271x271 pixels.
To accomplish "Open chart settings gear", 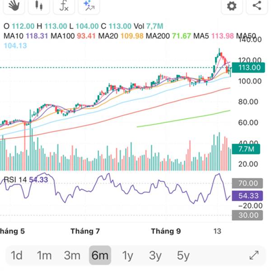I will coord(232,6).
